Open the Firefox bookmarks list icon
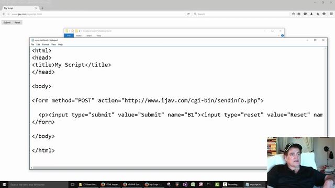This screenshot has width=335, height=188. pos(299,14)
